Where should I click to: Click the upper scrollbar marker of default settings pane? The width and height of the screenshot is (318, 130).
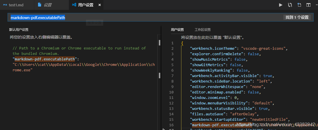(x=160, y=43)
